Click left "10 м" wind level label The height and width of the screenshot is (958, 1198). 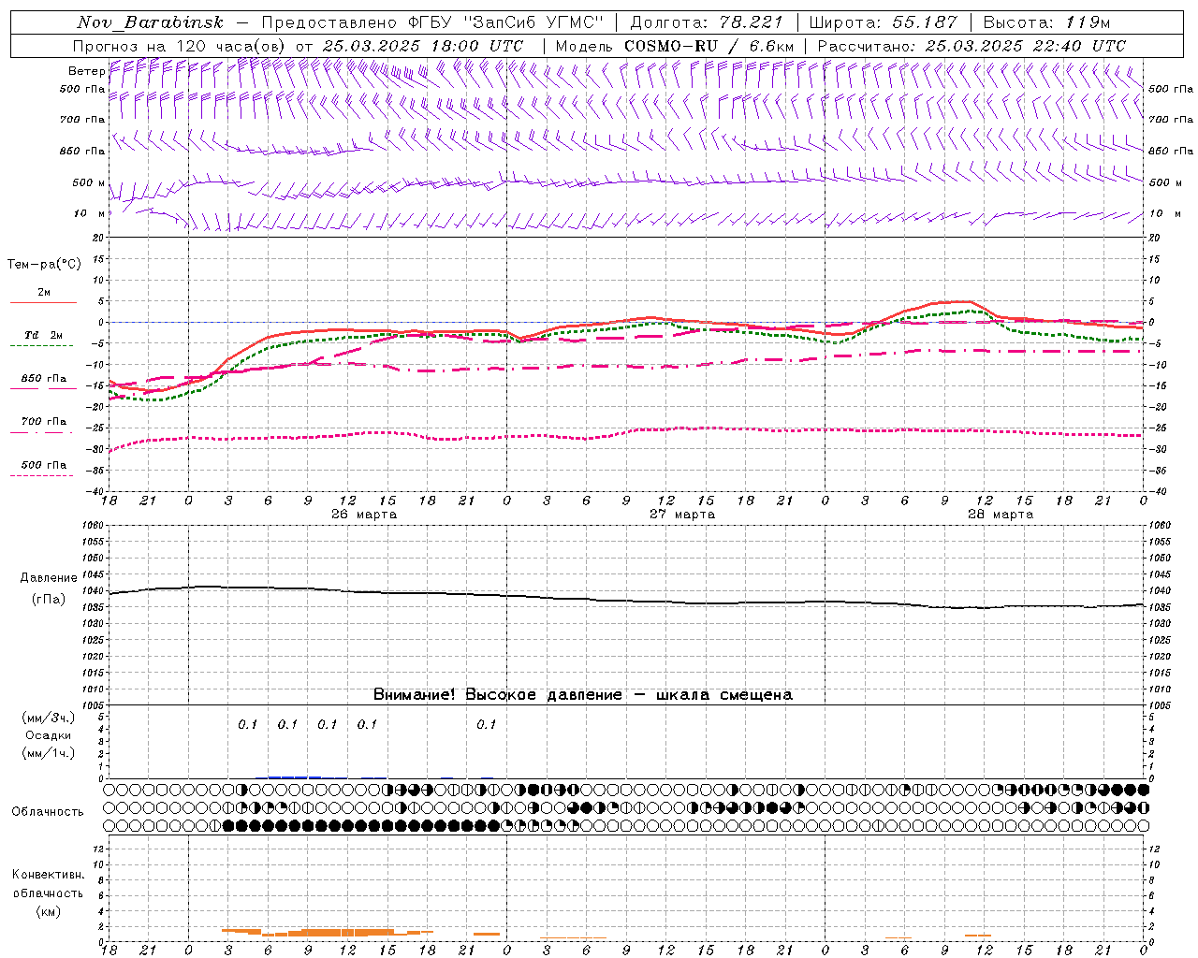click(89, 213)
